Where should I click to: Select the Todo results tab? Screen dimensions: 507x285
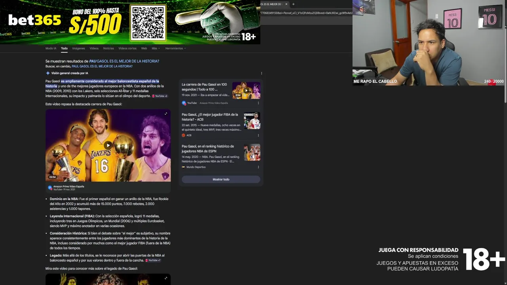64,48
